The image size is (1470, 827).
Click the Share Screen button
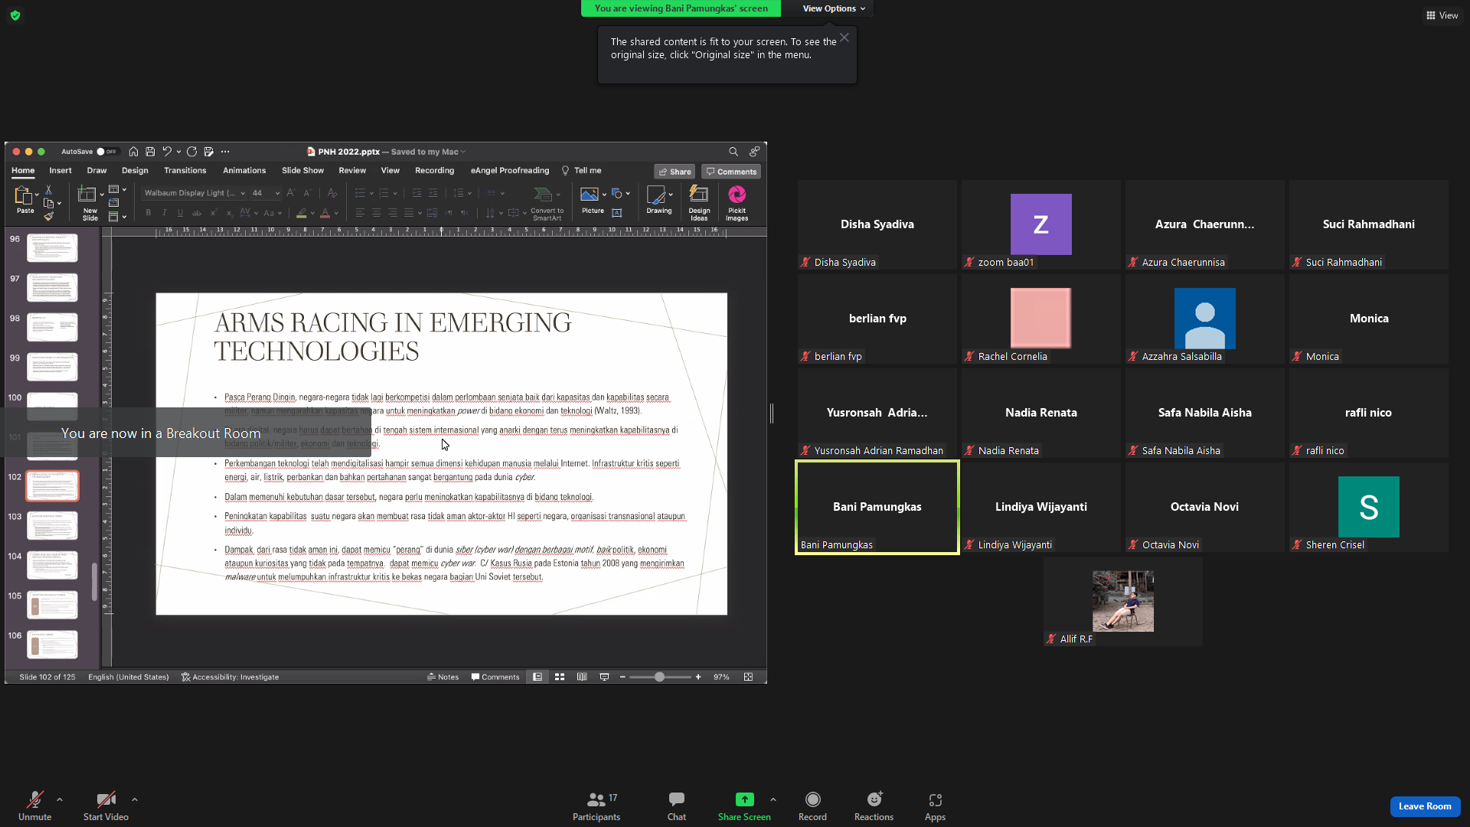(x=744, y=806)
